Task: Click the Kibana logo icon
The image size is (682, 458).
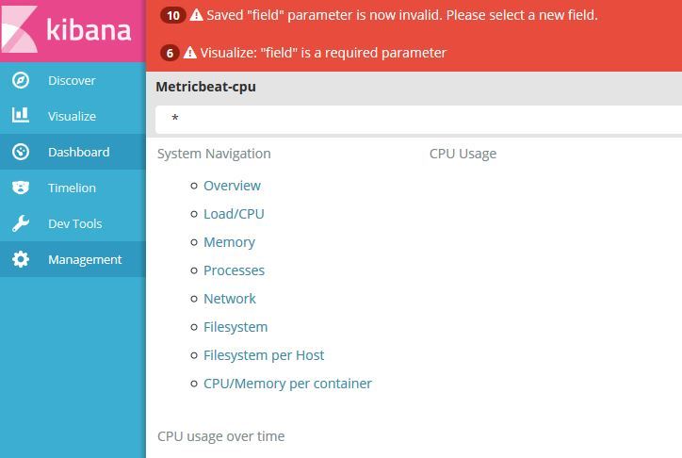Action: tap(19, 28)
